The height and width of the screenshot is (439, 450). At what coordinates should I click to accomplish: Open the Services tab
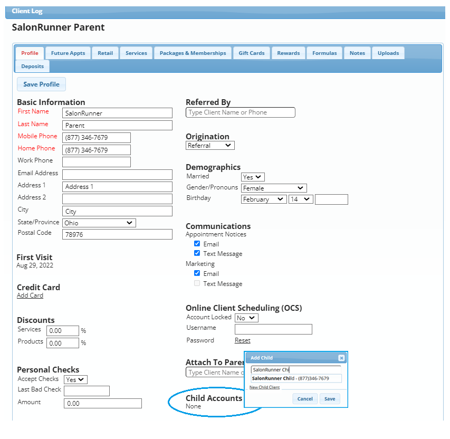136,53
